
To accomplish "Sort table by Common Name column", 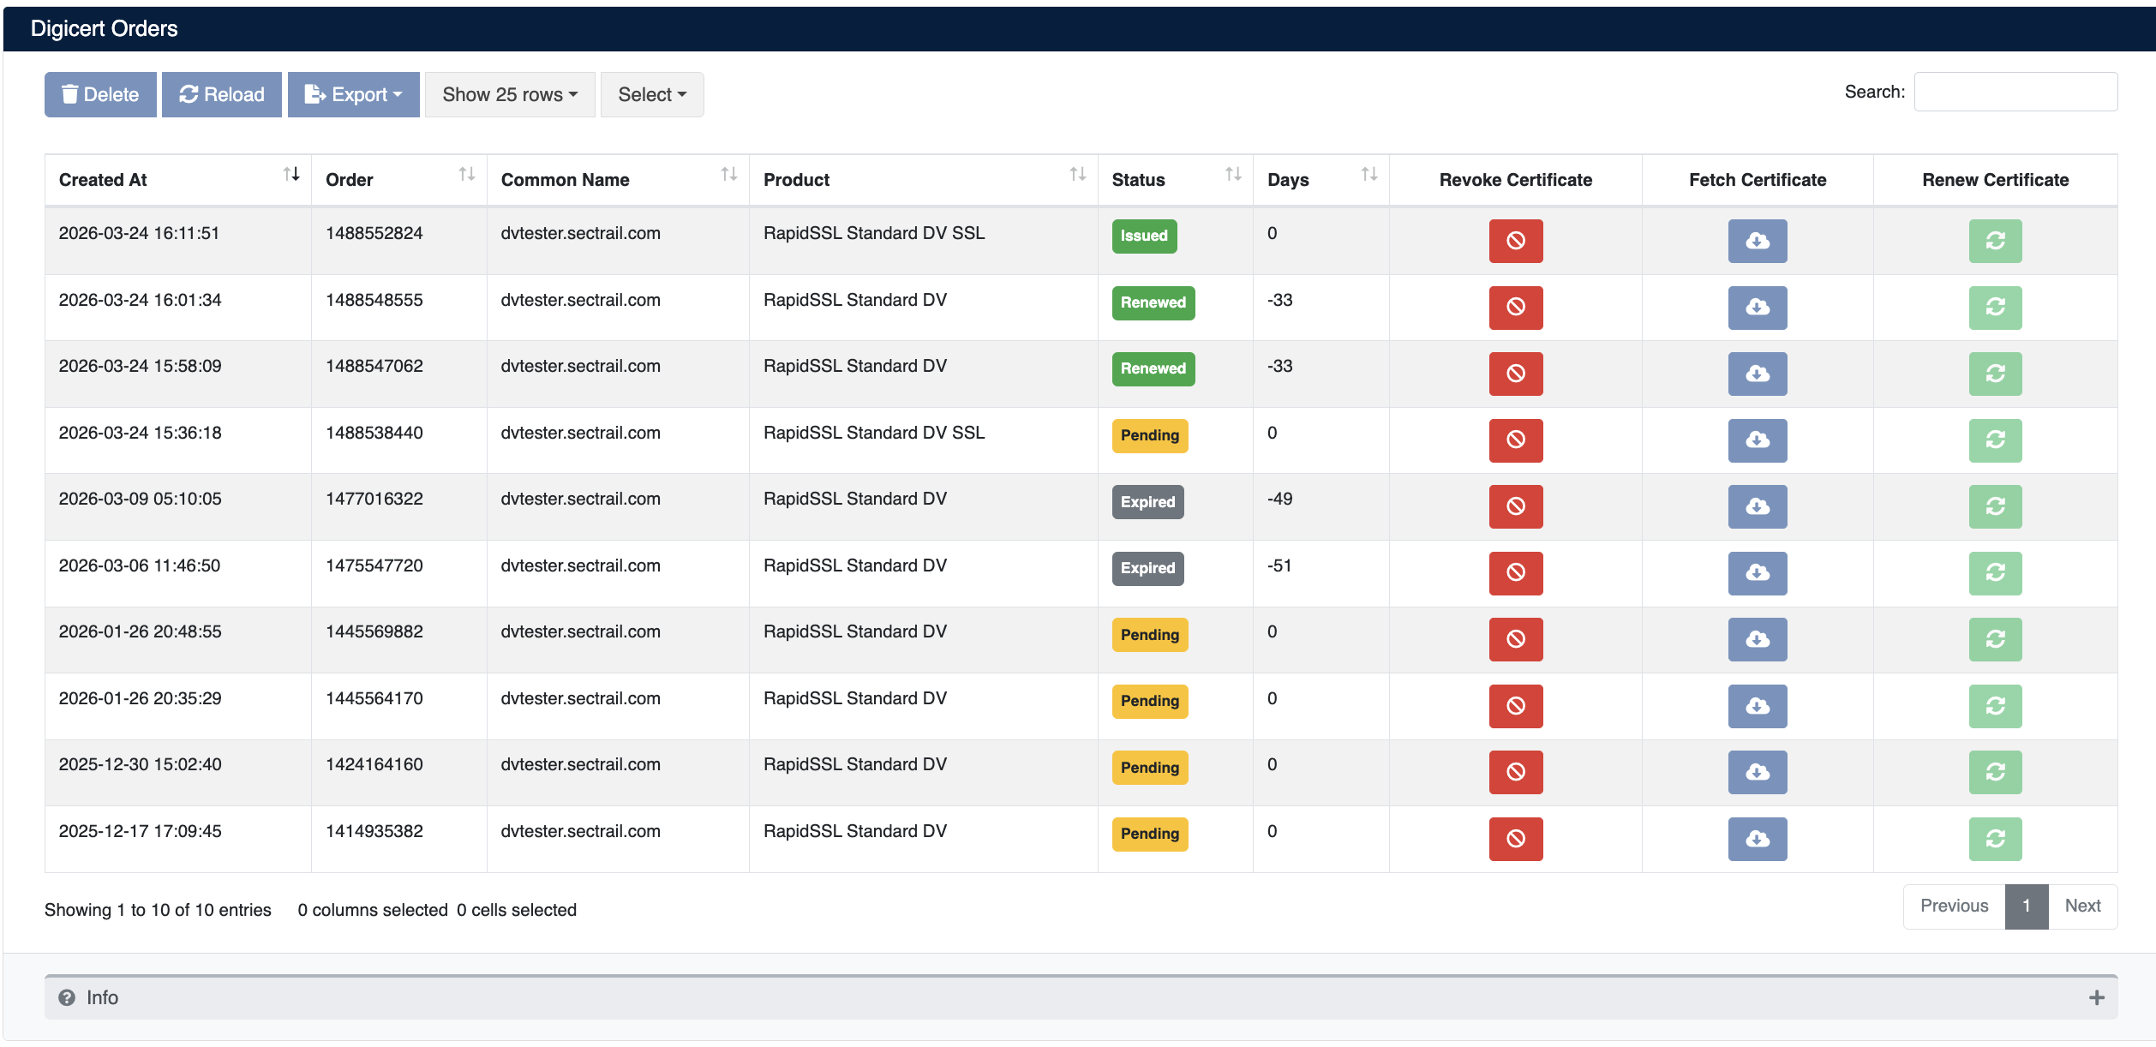I will 618,180.
